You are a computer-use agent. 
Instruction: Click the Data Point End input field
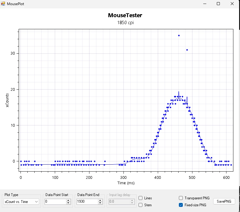tap(87, 201)
